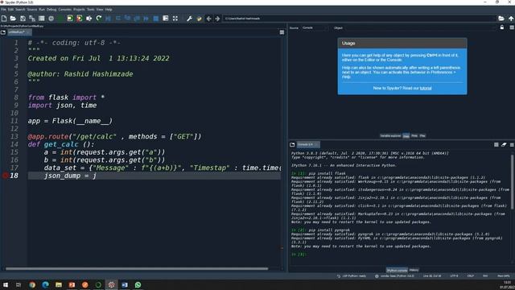Open WhatsApp from the taskbar
The width and height of the screenshot is (515, 290).
138,284
